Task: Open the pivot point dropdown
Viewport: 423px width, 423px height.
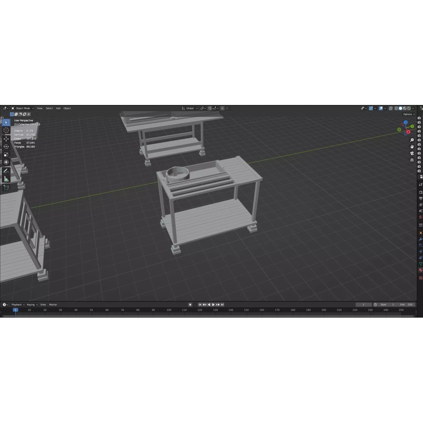Action: coord(203,108)
